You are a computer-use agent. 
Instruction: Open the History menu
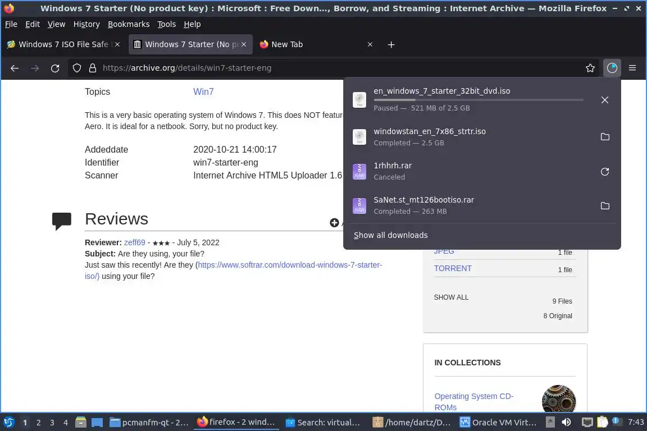86,24
